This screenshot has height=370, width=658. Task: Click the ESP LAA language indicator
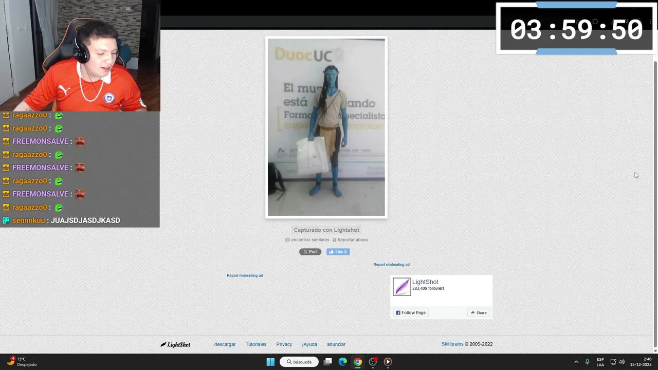[600, 362]
